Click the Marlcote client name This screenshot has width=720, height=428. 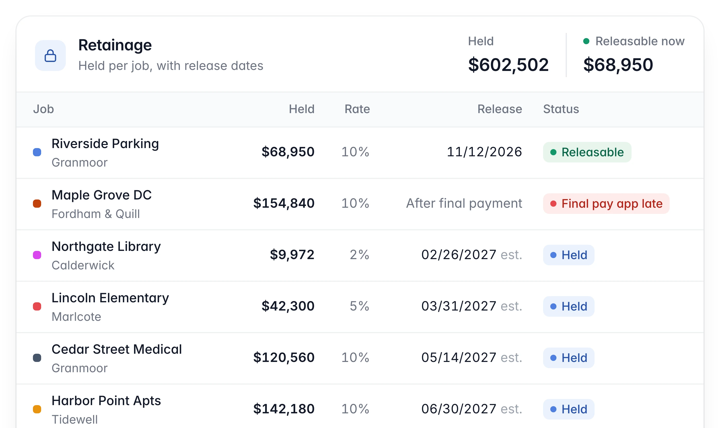point(76,317)
